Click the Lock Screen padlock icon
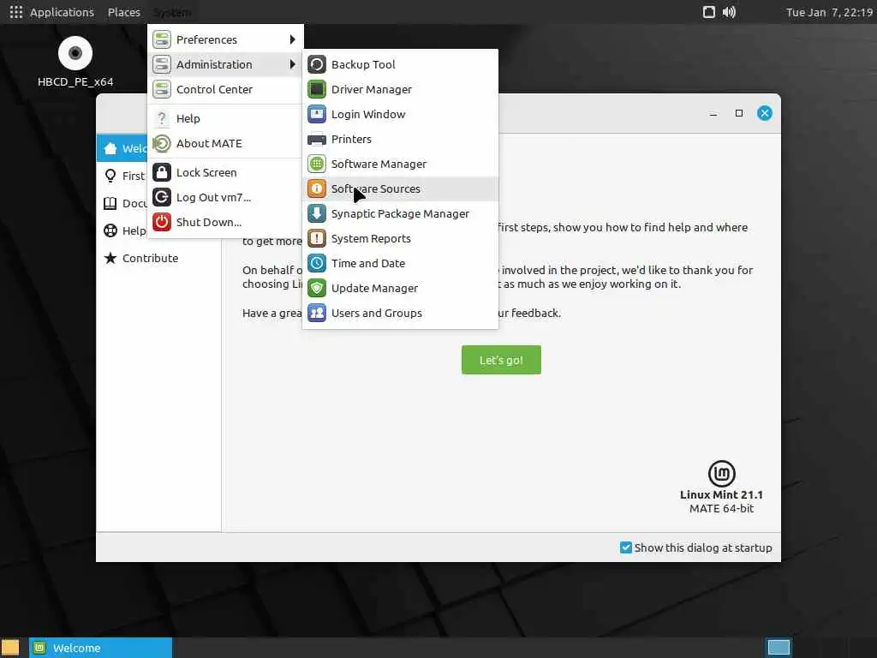The image size is (877, 658). (x=162, y=172)
